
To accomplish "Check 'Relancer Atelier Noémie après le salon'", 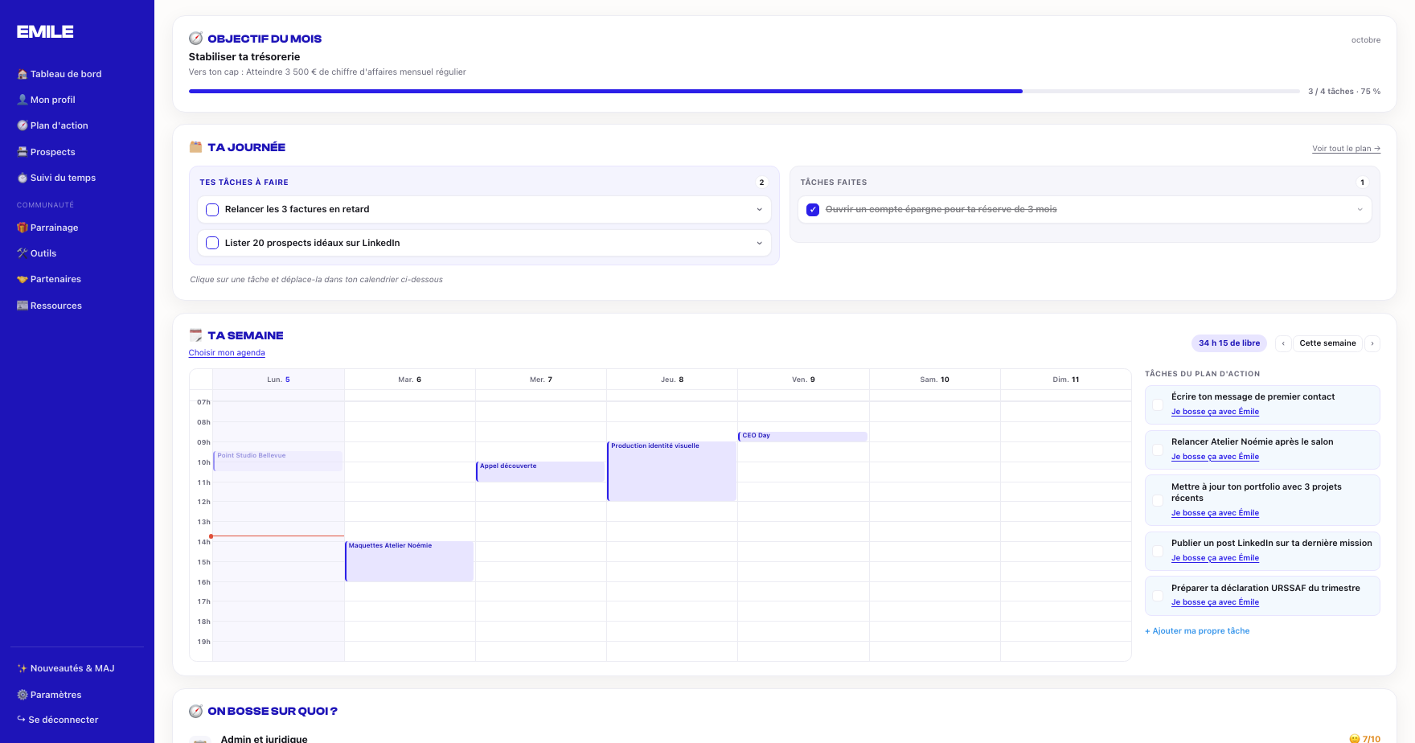I will (1158, 449).
